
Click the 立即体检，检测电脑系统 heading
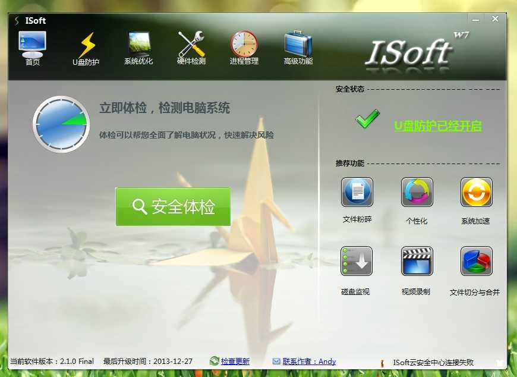[x=165, y=108]
